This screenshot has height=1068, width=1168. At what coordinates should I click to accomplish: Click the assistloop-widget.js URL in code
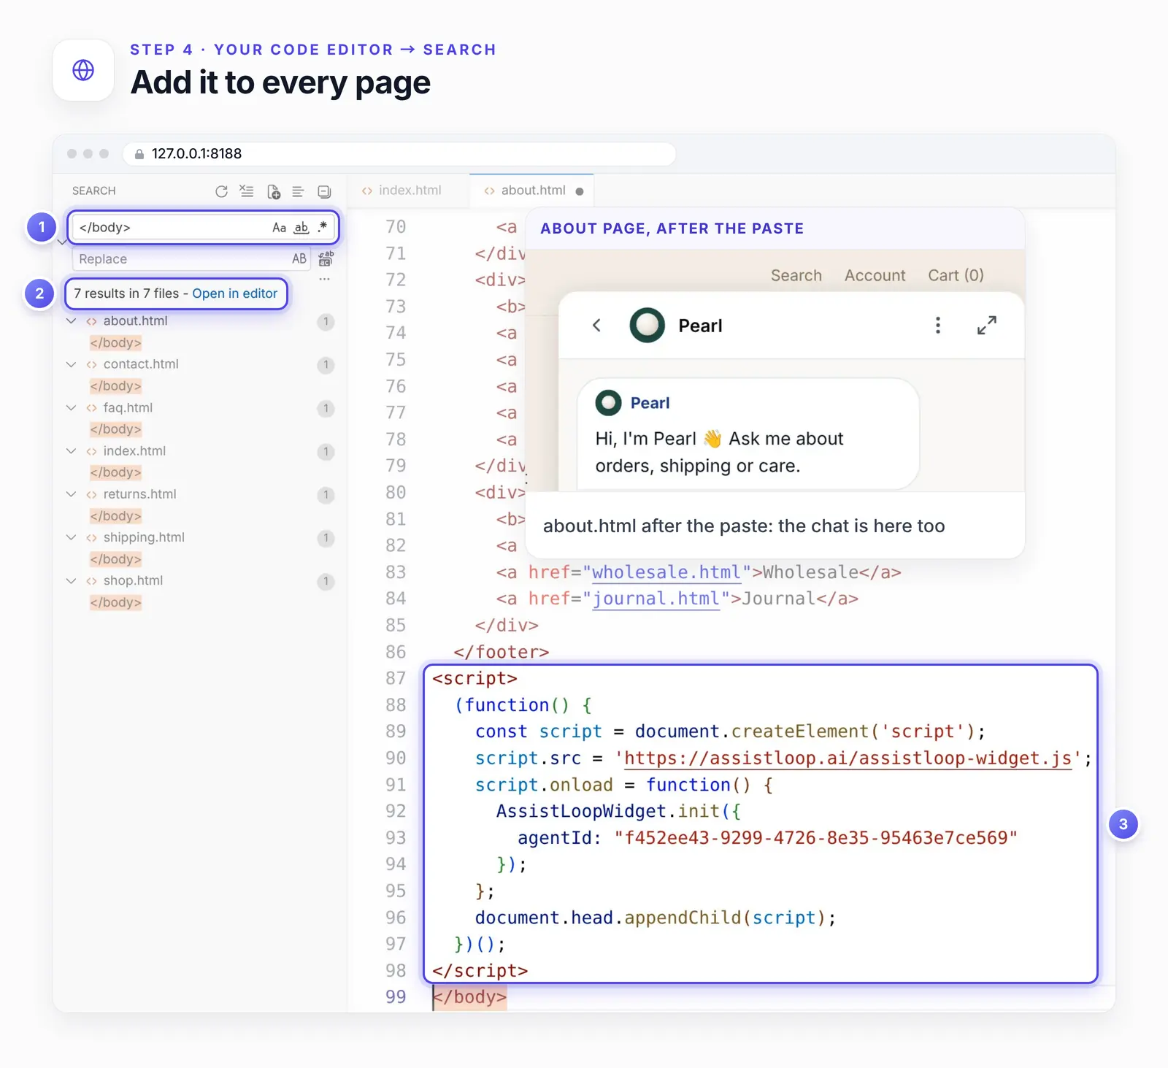coord(848,758)
